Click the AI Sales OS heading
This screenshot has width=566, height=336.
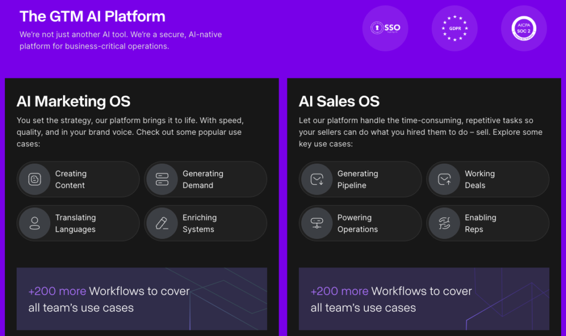click(339, 101)
